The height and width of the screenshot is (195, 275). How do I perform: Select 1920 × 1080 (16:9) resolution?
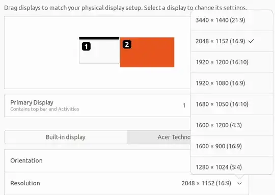click(x=232, y=83)
